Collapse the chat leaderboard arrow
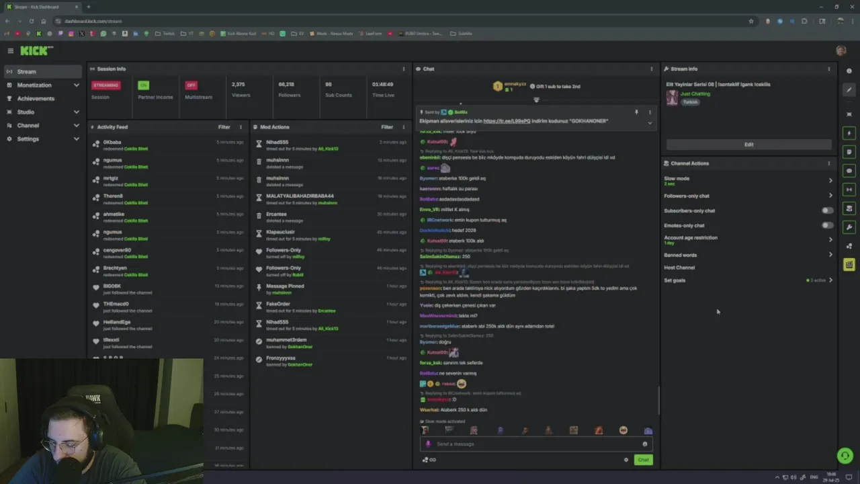Viewport: 860px width, 484px height. point(536,99)
